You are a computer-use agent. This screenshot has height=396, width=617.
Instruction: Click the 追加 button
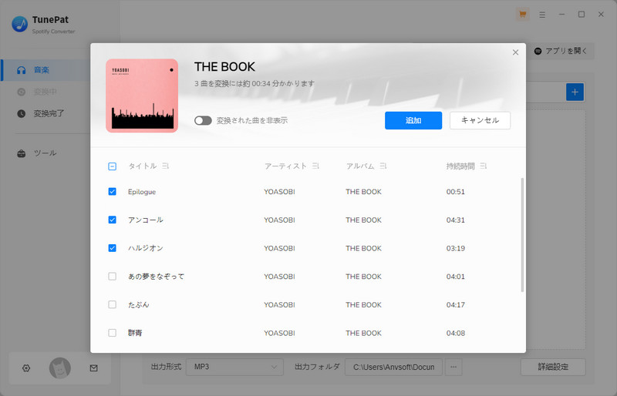pos(413,120)
